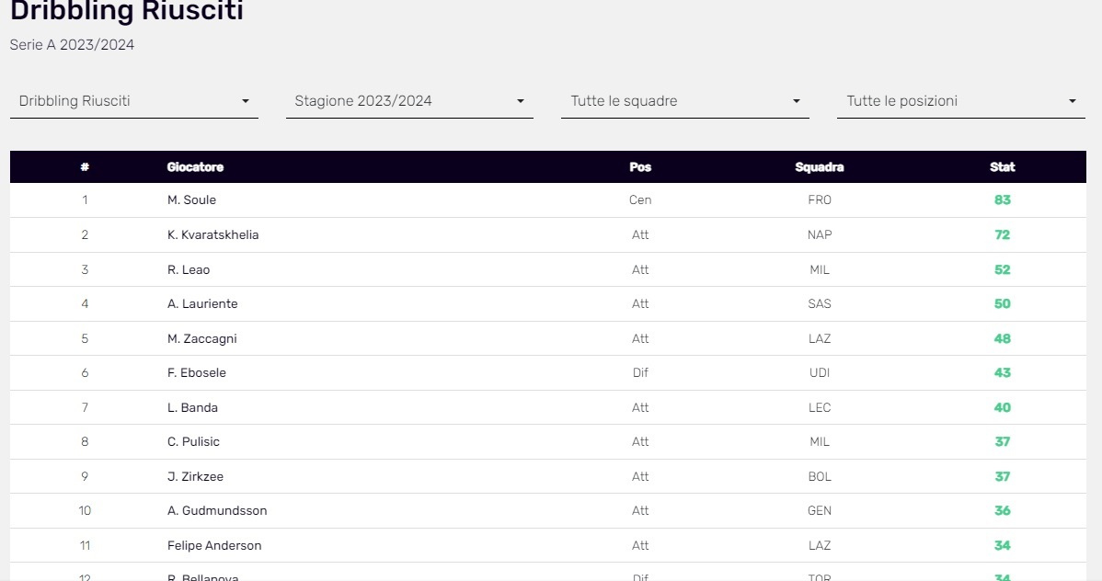Click the Giocatore column header
This screenshot has height=581, width=1102.
[x=195, y=167]
